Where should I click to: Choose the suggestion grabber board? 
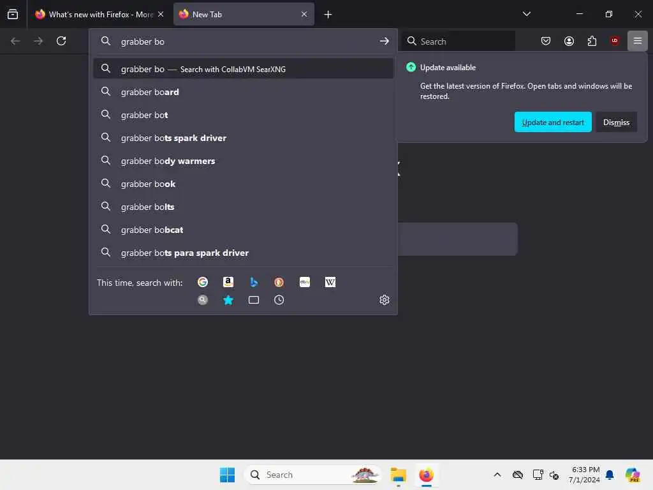tap(243, 92)
